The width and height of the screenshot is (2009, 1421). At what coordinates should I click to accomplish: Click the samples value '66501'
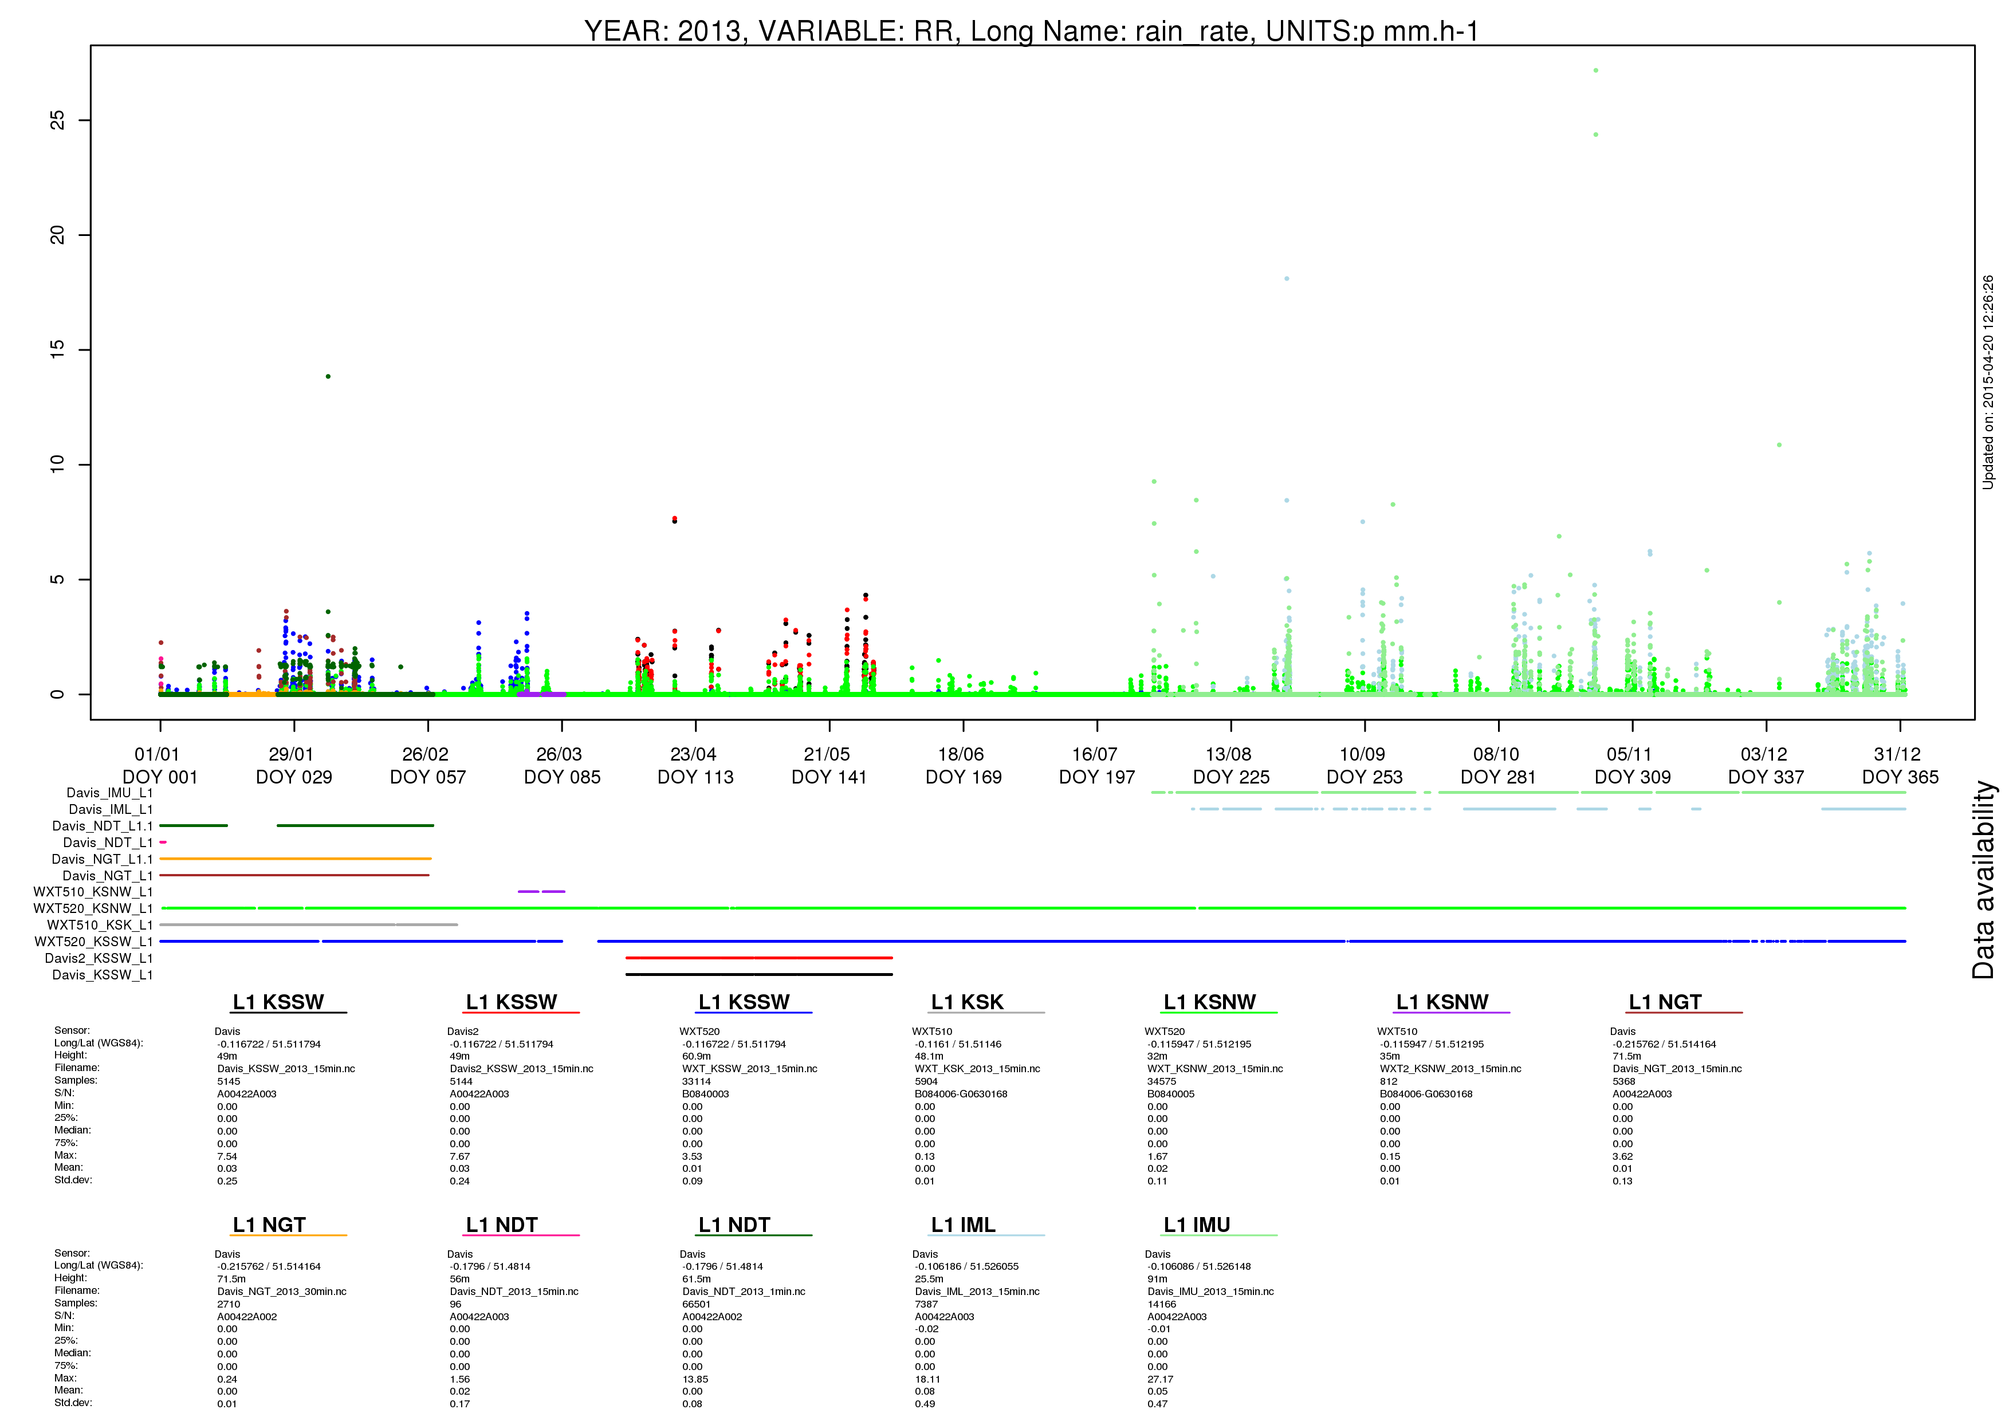click(697, 1305)
